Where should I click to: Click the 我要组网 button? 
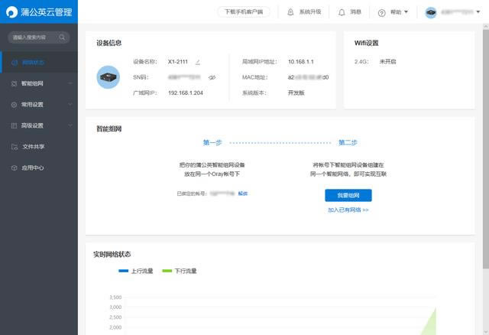[348, 196]
